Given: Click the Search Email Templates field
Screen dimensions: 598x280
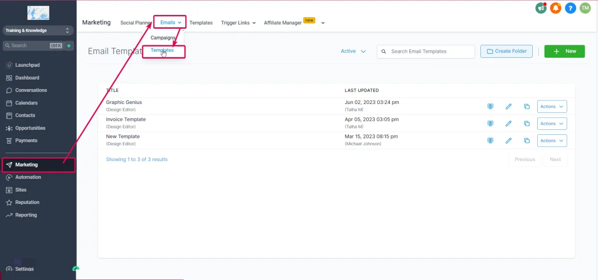Looking at the screenshot, I should pos(430,51).
